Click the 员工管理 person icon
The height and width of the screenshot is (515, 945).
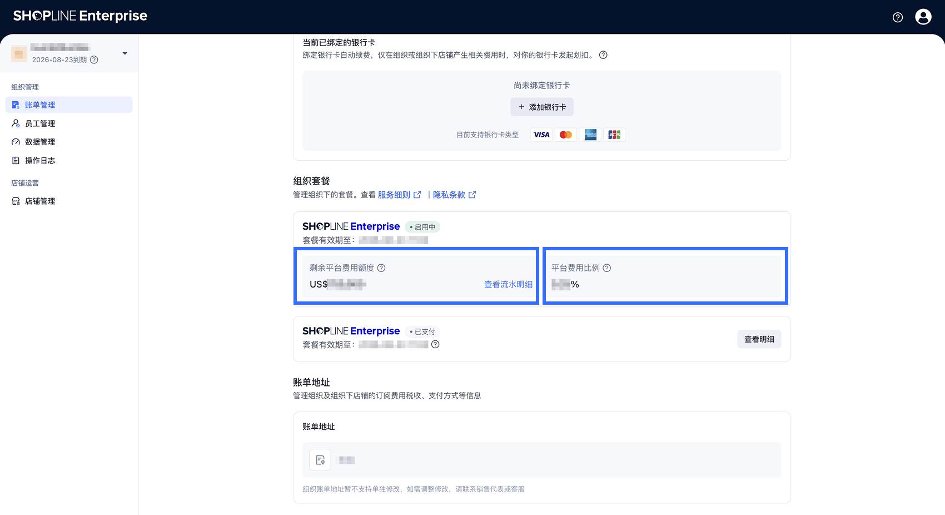(16, 123)
